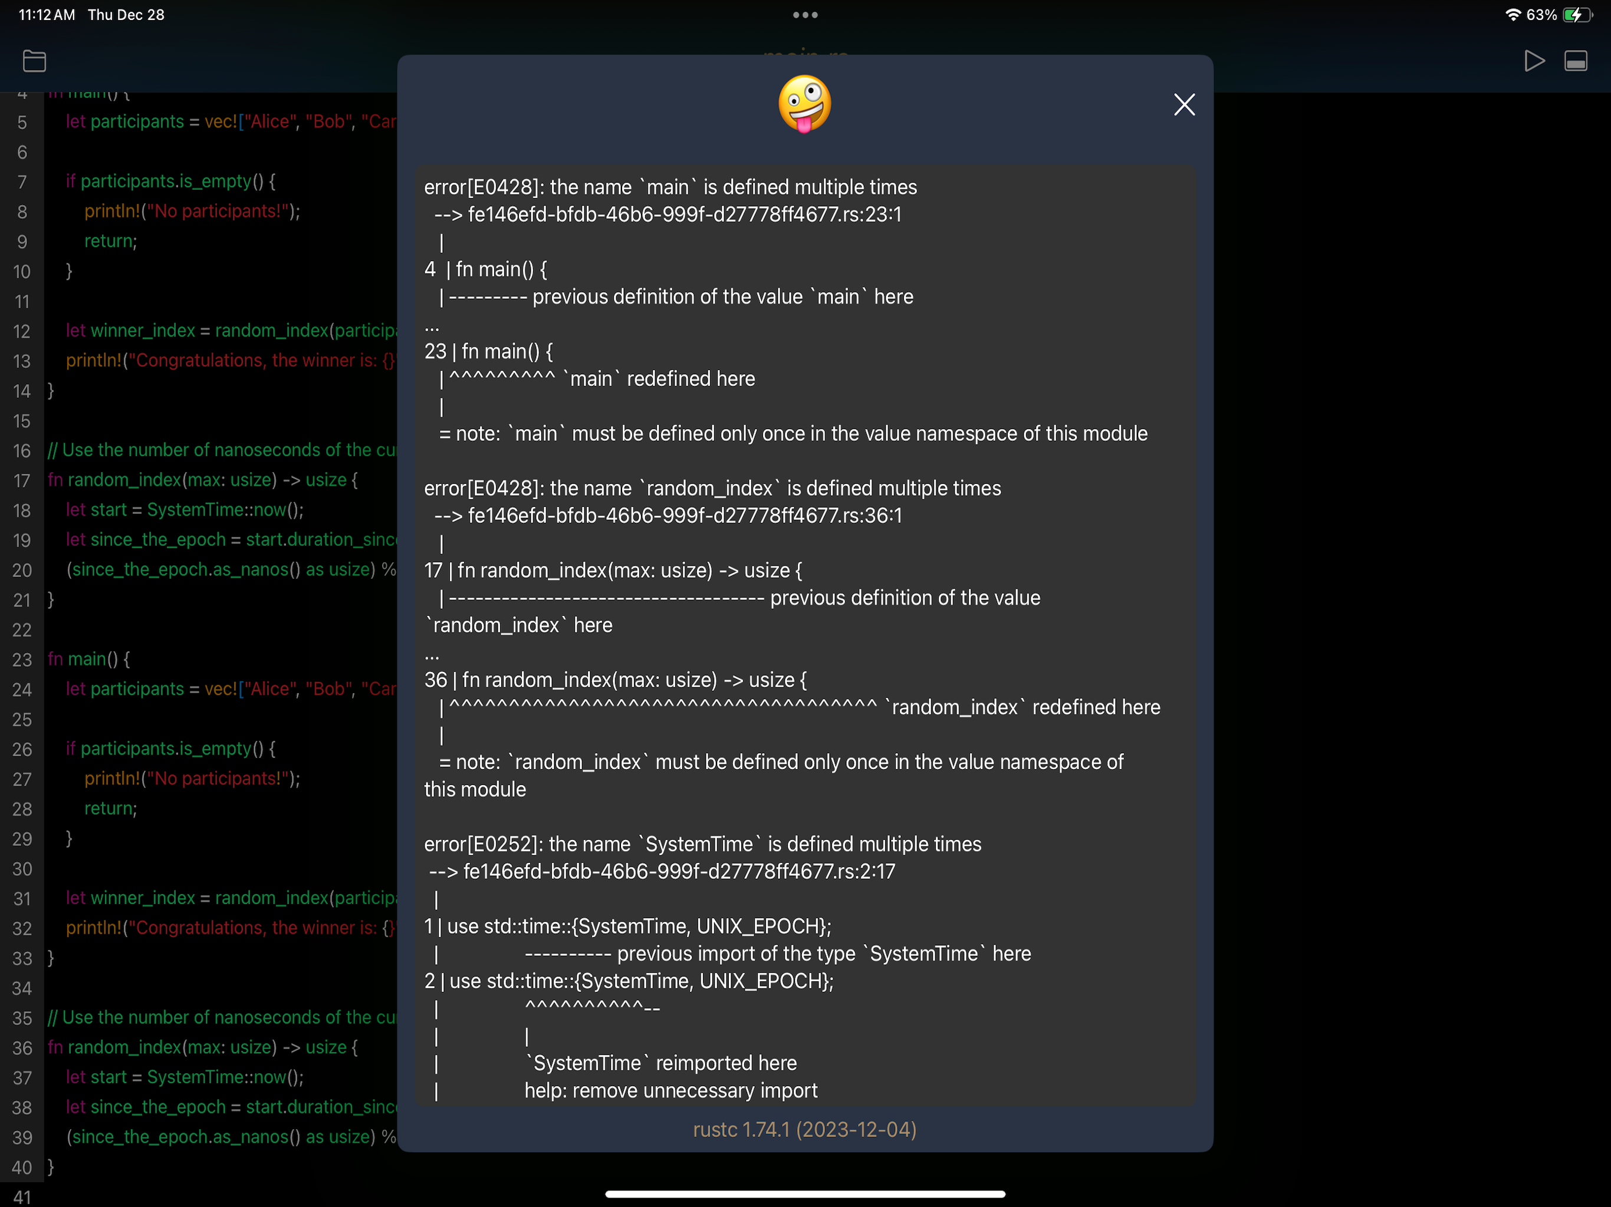Open the file browser folder icon
The width and height of the screenshot is (1611, 1207).
tap(34, 61)
